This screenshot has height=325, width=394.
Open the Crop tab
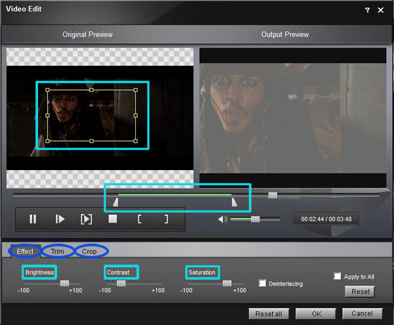coord(89,251)
